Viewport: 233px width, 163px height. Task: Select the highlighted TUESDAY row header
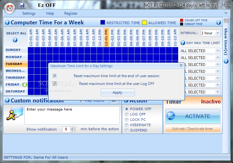[16, 64]
